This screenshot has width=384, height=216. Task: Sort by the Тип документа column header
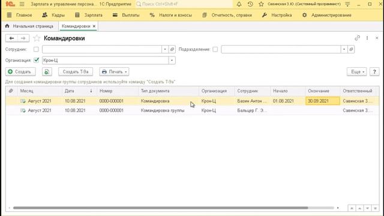(x=169, y=91)
